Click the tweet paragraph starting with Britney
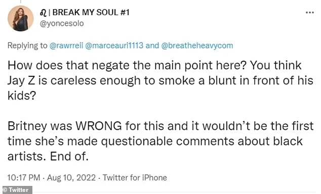 pos(160,141)
